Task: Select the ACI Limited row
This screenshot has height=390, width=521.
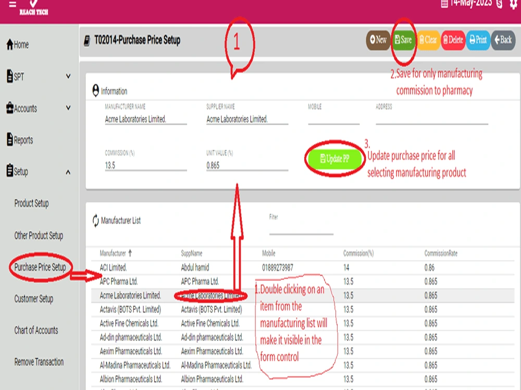Action: (x=303, y=268)
